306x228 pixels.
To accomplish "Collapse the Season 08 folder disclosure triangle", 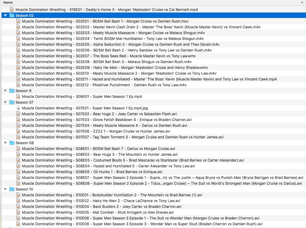I will tap(5, 143).
